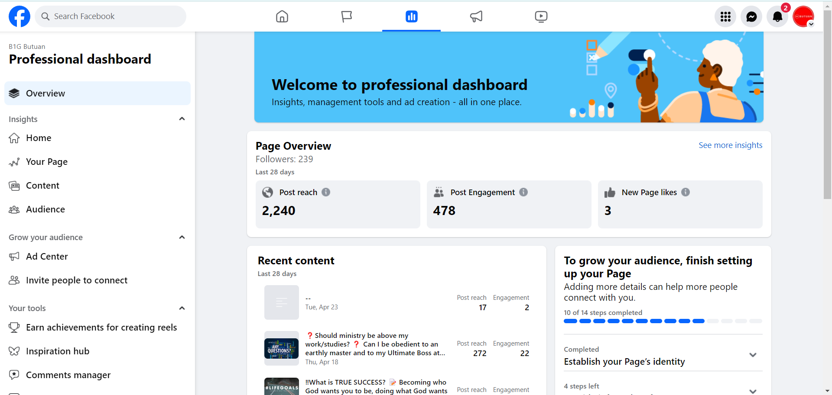This screenshot has width=832, height=395.
Task: Open Comments manager
Action: coord(97,375)
